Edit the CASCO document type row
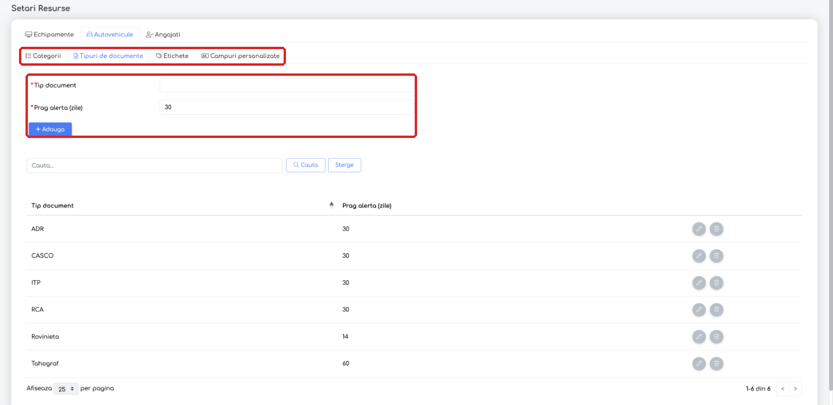 coord(699,256)
